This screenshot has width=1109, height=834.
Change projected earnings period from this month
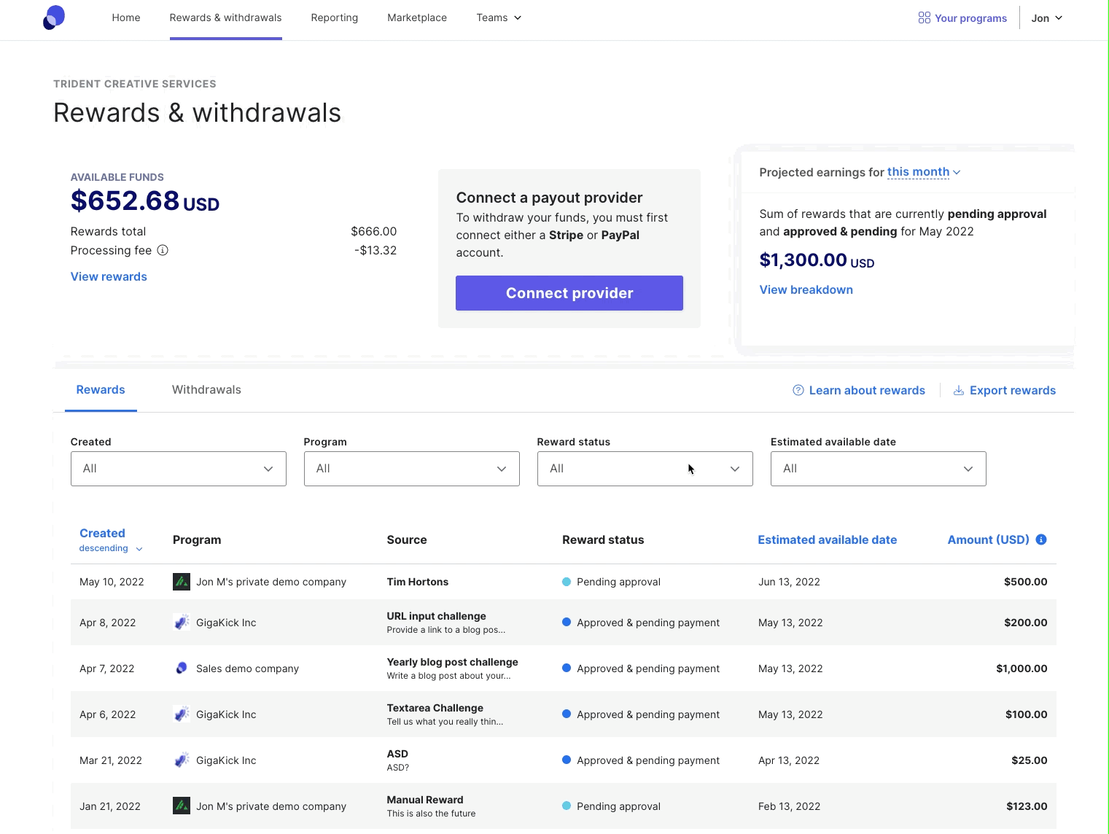click(x=924, y=172)
